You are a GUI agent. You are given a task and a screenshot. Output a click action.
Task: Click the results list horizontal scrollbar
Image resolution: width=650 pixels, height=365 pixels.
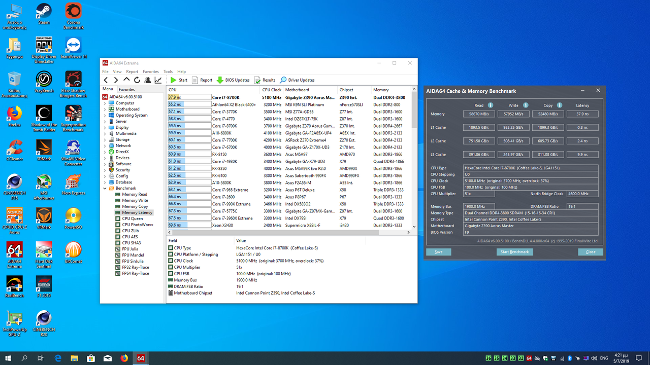click(288, 233)
